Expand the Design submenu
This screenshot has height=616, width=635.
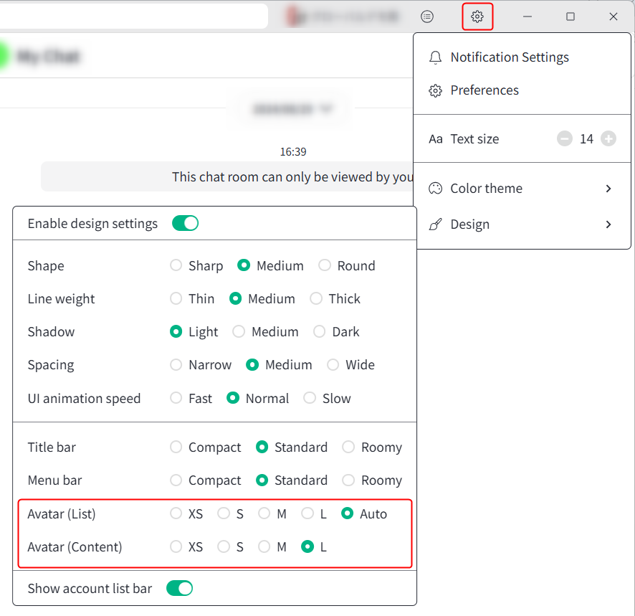pyautogui.click(x=522, y=224)
